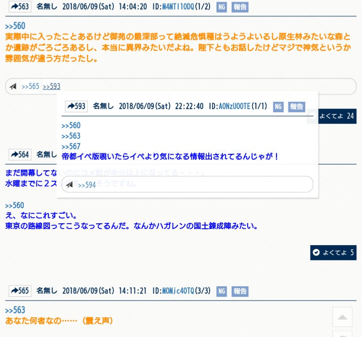Report post 563 using 報告 button

[240, 6]
